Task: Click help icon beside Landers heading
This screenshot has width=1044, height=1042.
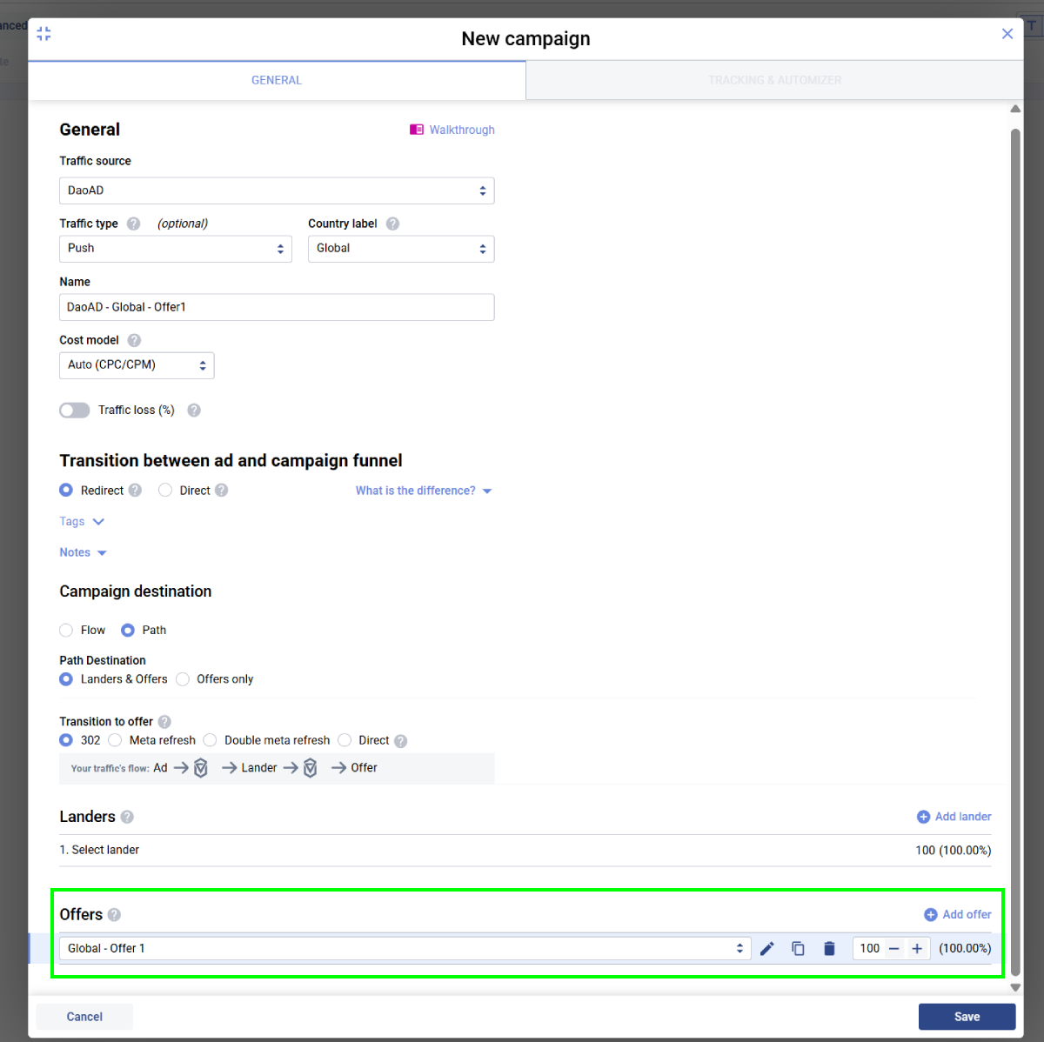Action: point(127,817)
